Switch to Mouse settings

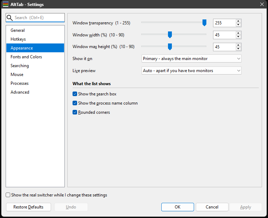pos(35,75)
